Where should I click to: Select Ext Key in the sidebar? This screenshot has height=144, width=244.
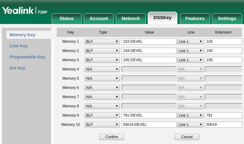pyautogui.click(x=17, y=68)
